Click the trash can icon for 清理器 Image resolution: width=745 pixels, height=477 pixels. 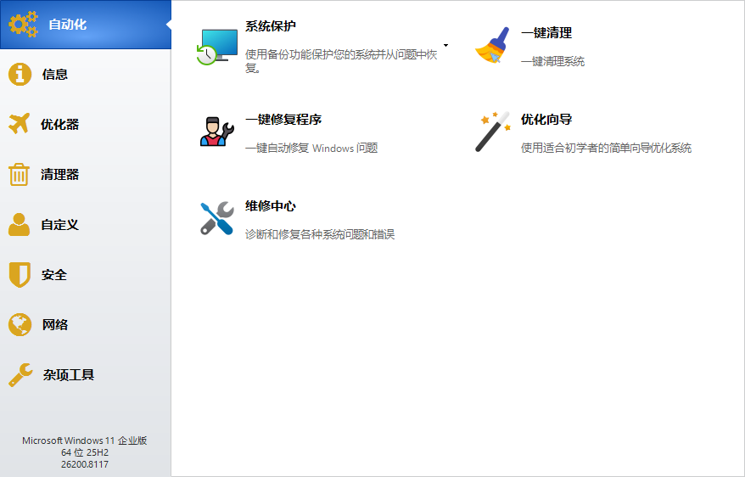19,174
